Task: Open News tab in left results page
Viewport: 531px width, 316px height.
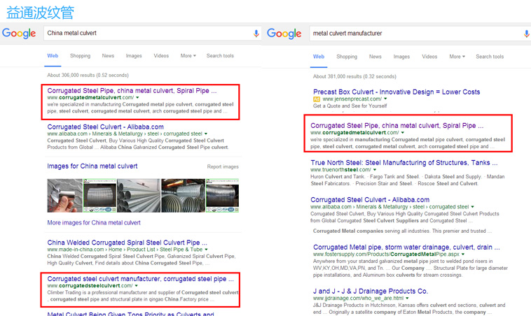Action: [x=108, y=56]
